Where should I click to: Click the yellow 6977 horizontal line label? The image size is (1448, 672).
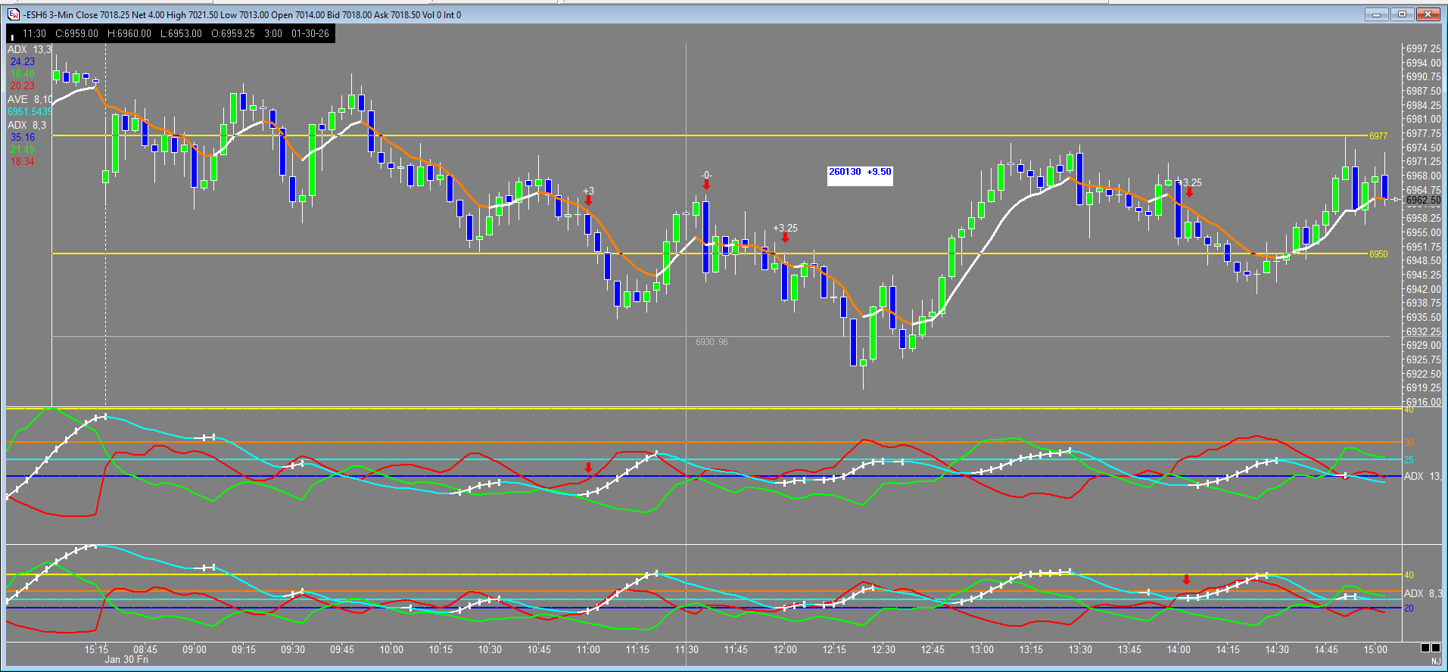(x=1378, y=136)
